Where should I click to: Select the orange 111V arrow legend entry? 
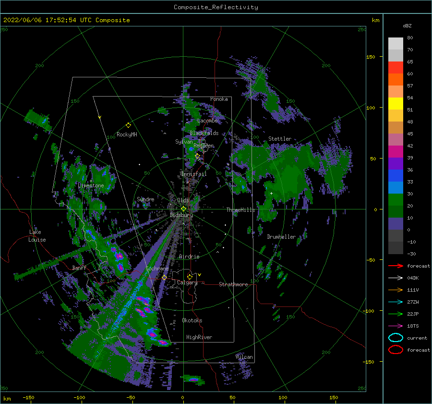pos(396,290)
